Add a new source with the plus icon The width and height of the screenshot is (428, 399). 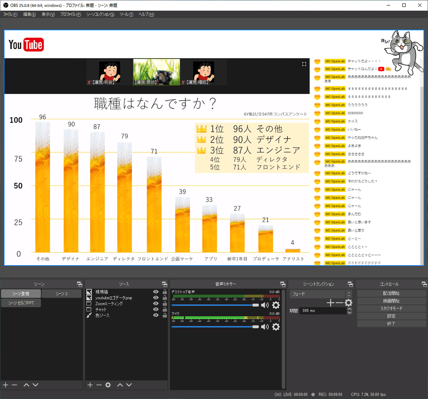coord(90,385)
